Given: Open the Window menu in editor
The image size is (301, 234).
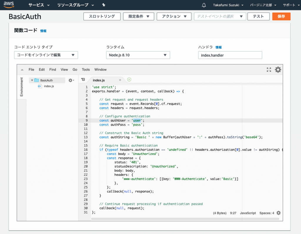Looking at the screenshot, I should pos(100,70).
